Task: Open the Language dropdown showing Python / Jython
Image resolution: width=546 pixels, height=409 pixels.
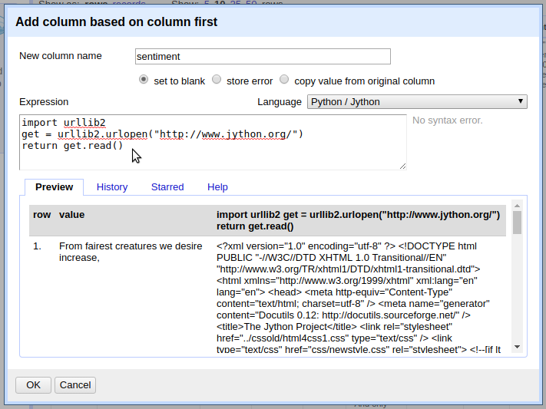Action: coord(417,101)
